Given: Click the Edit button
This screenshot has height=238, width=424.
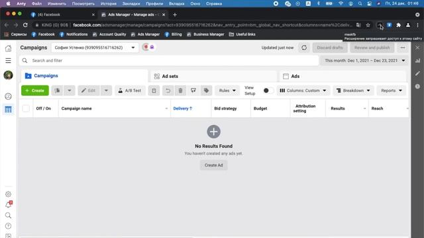Looking at the screenshot, I should point(89,91).
